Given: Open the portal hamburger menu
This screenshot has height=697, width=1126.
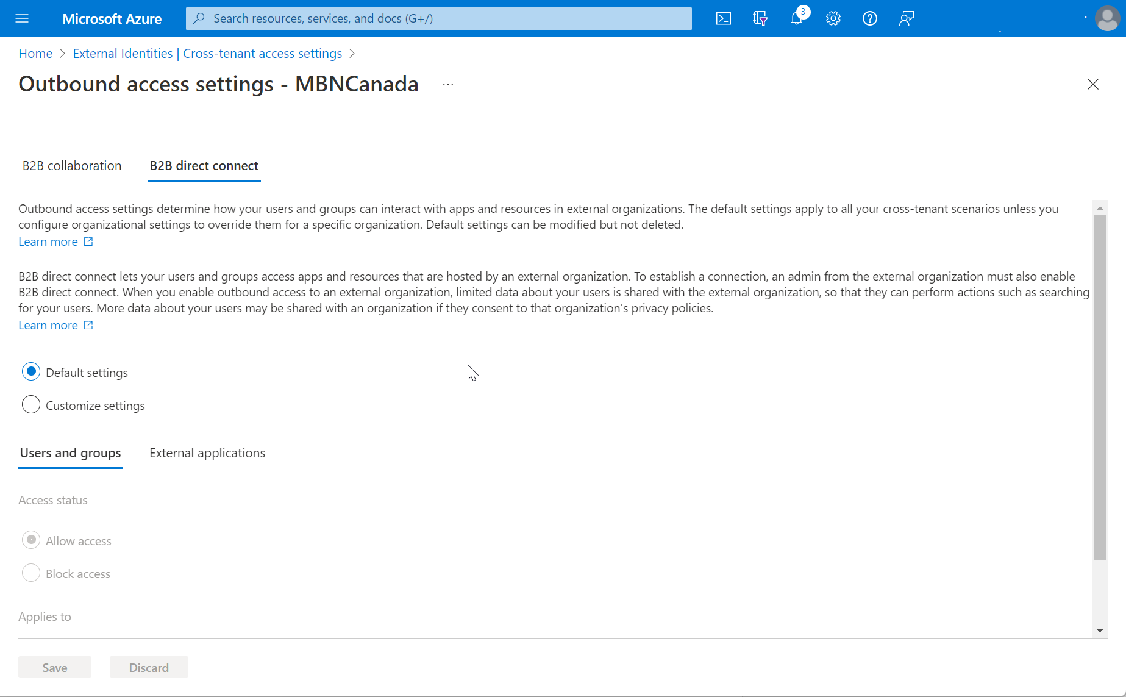Looking at the screenshot, I should click(x=22, y=18).
